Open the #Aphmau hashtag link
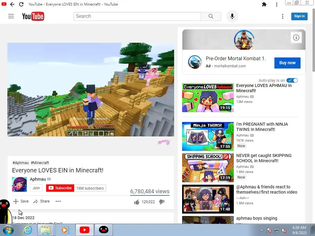This screenshot has width=315, height=236. coord(21,163)
